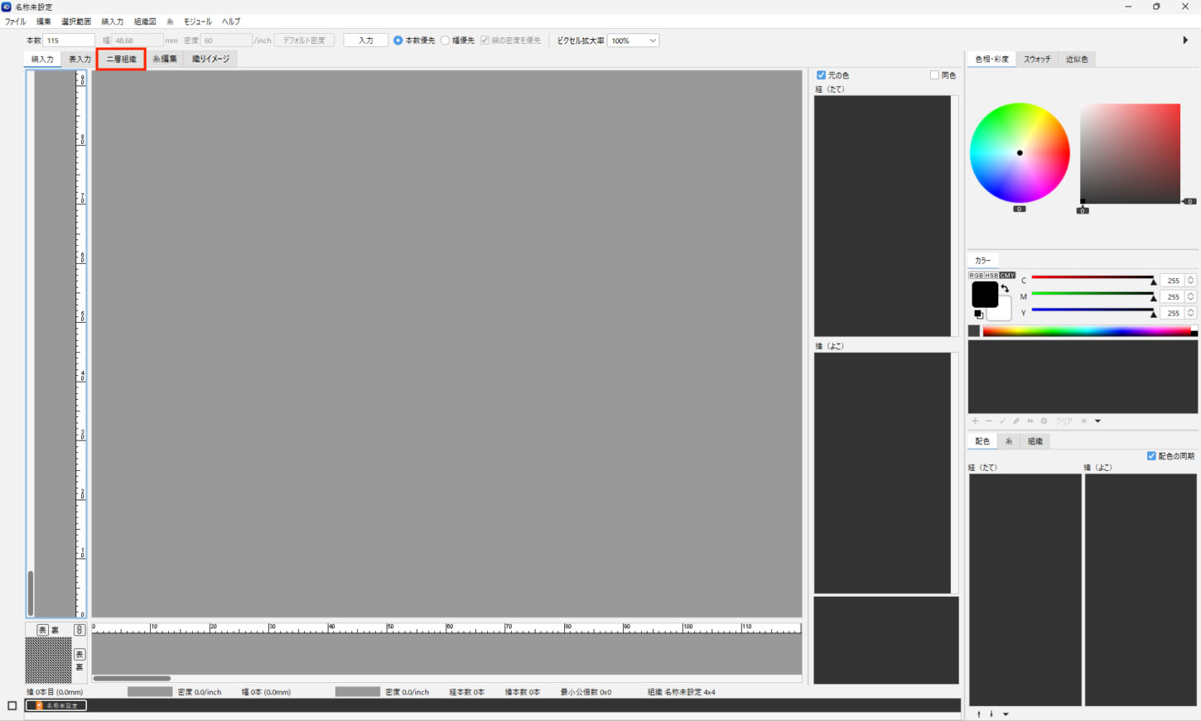Switch to the 二層組織 tab

[122, 59]
